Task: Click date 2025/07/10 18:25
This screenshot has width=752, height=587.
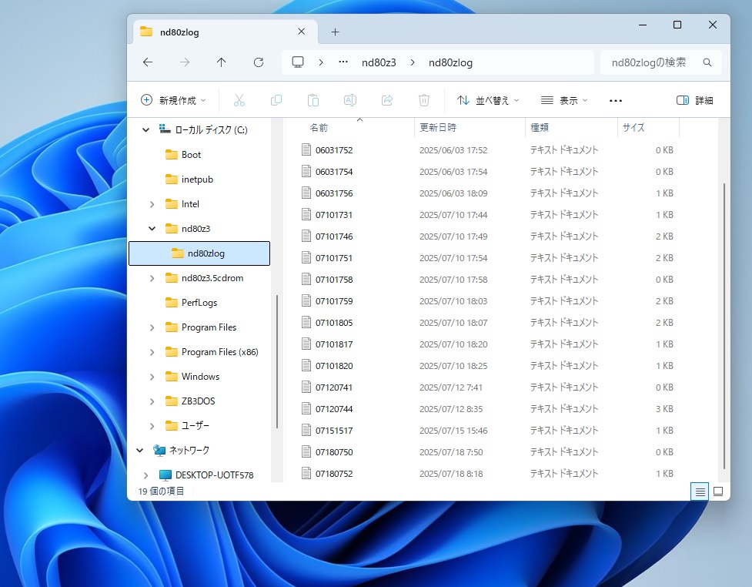Action: click(453, 366)
